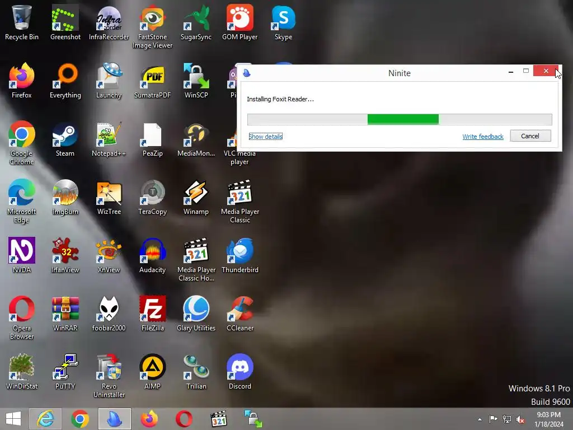Show hidden system tray icons

(480, 419)
